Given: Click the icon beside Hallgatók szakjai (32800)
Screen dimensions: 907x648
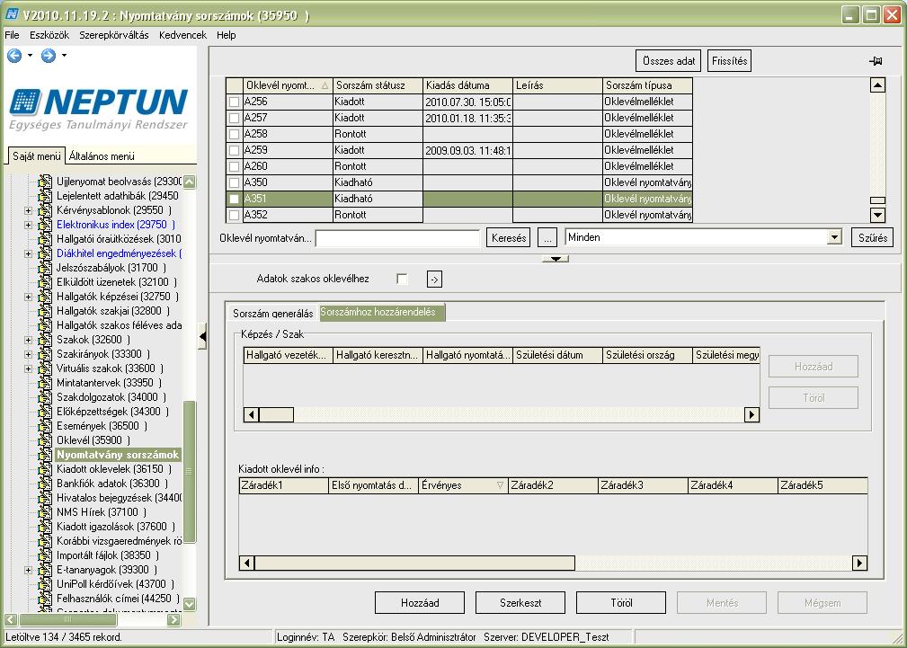Looking at the screenshot, I should coord(45,311).
